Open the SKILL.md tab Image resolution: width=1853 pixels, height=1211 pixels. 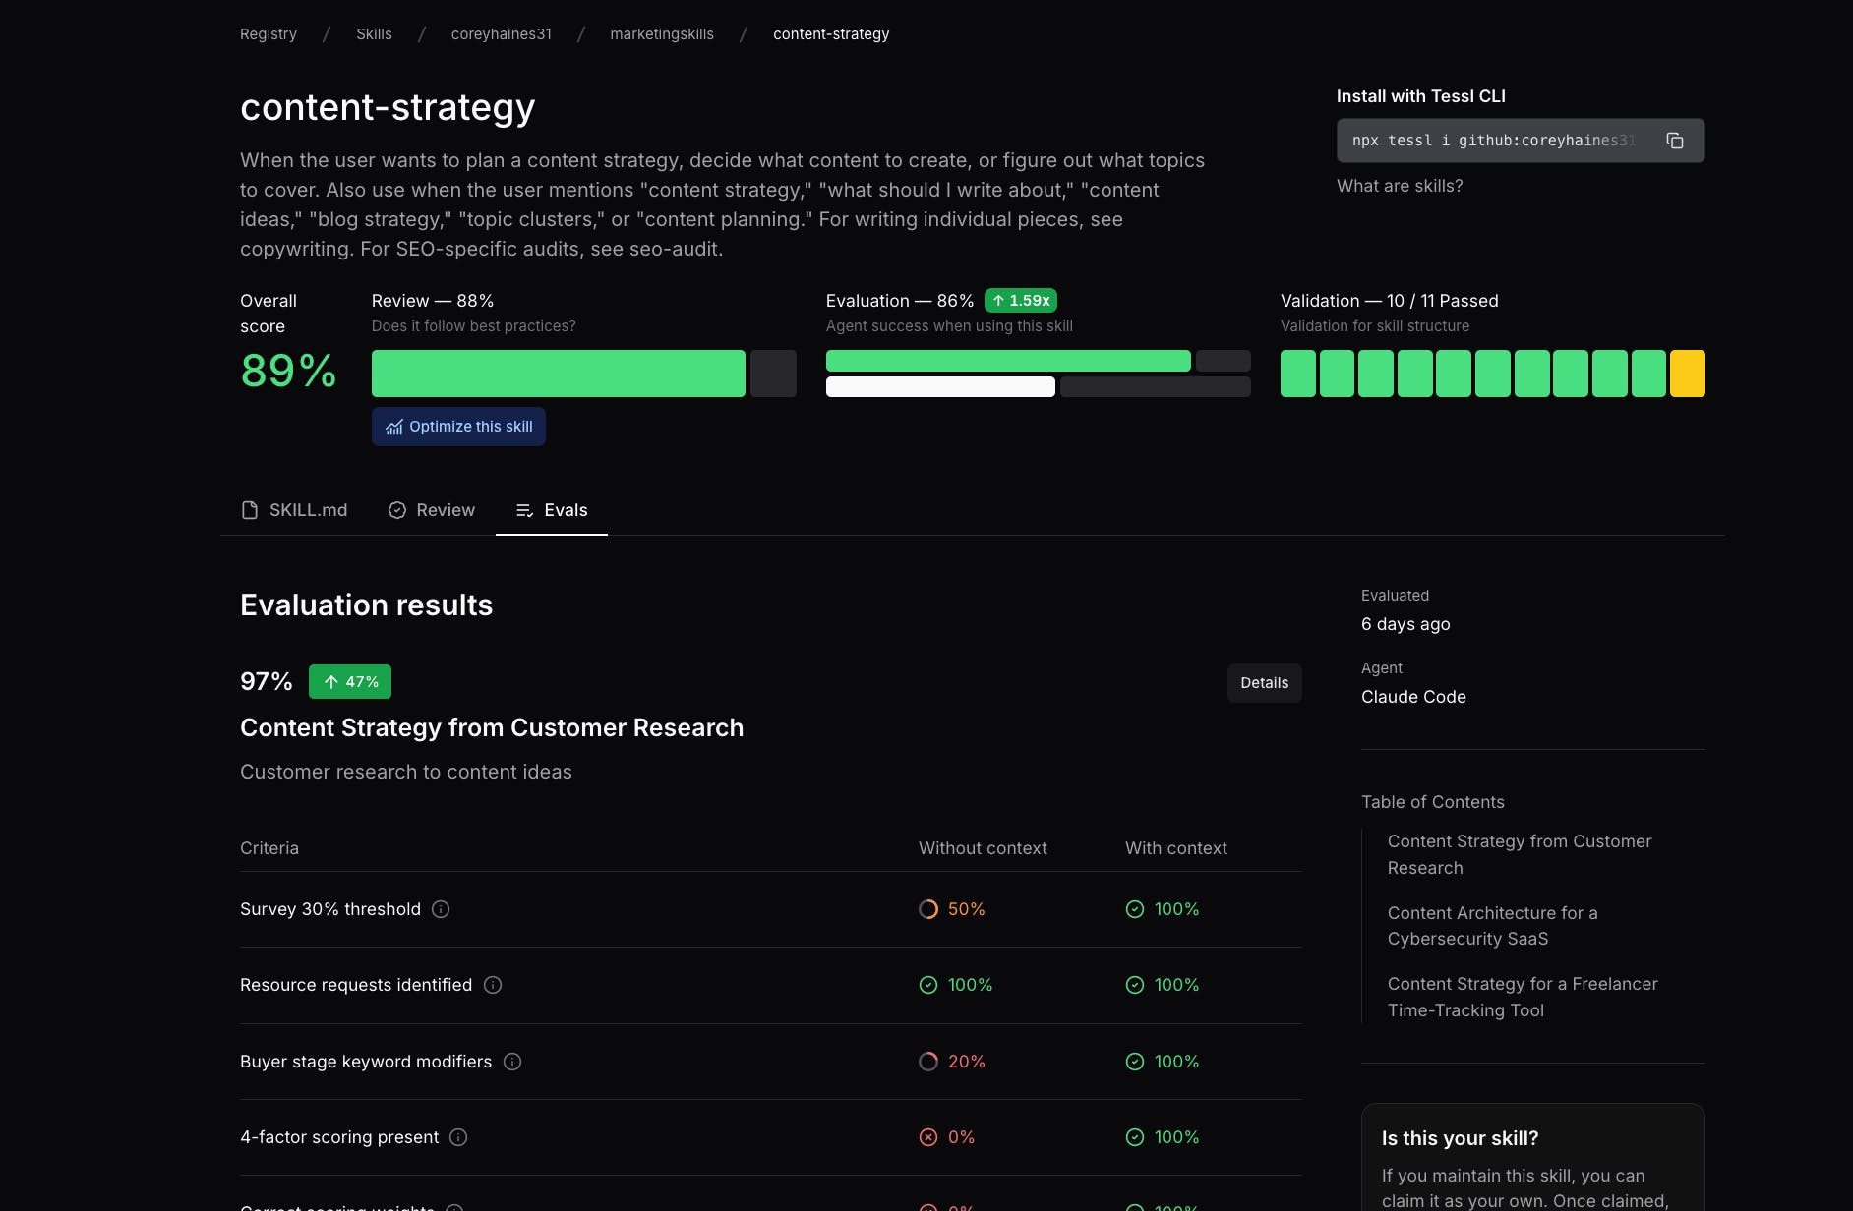[x=294, y=510]
